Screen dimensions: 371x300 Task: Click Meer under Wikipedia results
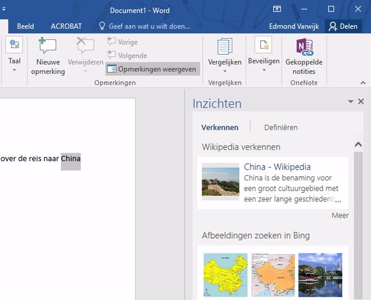pyautogui.click(x=340, y=216)
